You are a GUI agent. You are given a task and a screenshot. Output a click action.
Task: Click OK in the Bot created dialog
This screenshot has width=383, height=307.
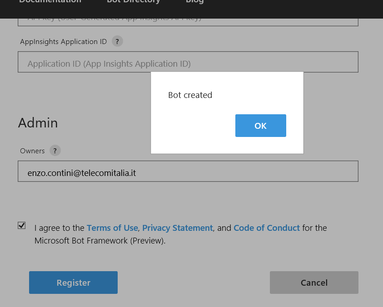click(260, 126)
